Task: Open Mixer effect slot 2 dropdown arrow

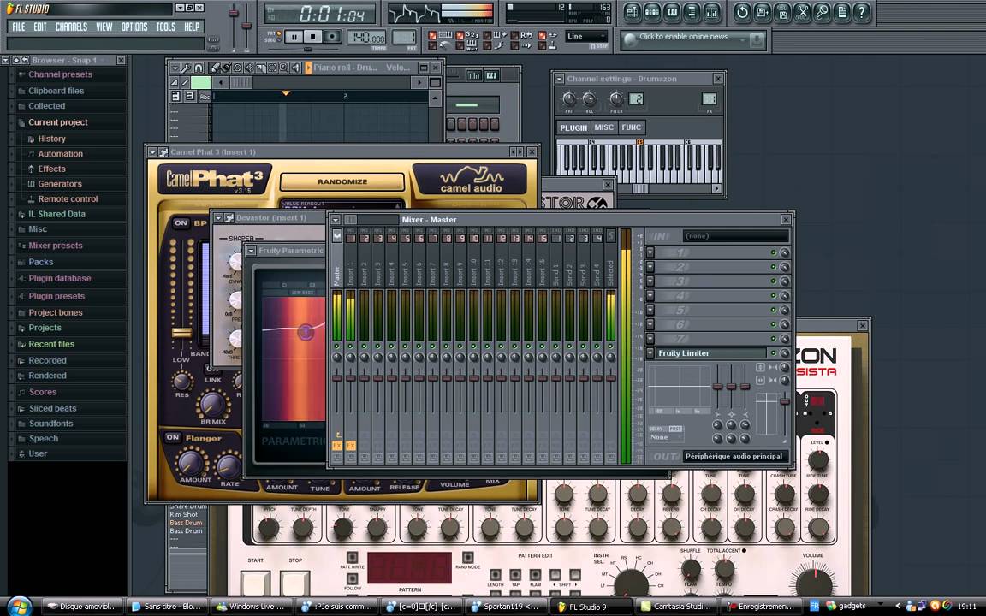Action: click(x=650, y=267)
